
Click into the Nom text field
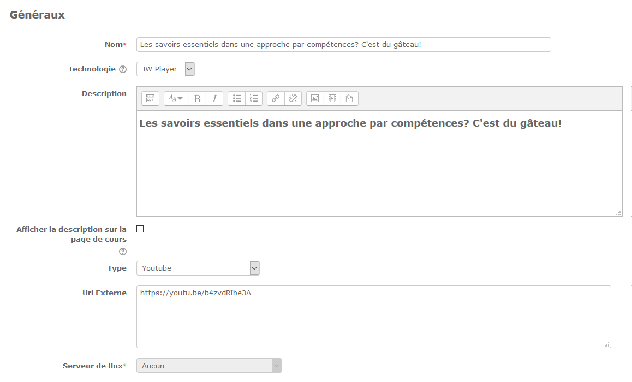(x=343, y=44)
